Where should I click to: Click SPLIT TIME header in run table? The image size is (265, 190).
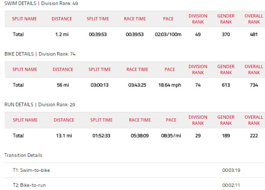click(102, 120)
